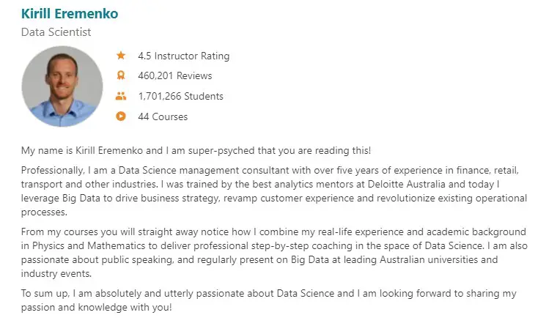Click the paragraph starting with 'From my courses'
This screenshot has width=546, height=326.
pyautogui.click(x=274, y=253)
